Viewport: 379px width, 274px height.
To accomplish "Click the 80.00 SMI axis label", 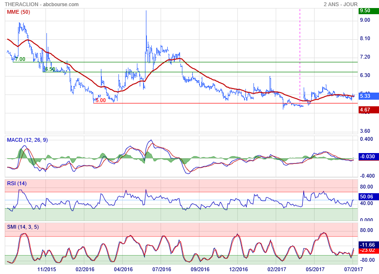I will coord(366,230).
